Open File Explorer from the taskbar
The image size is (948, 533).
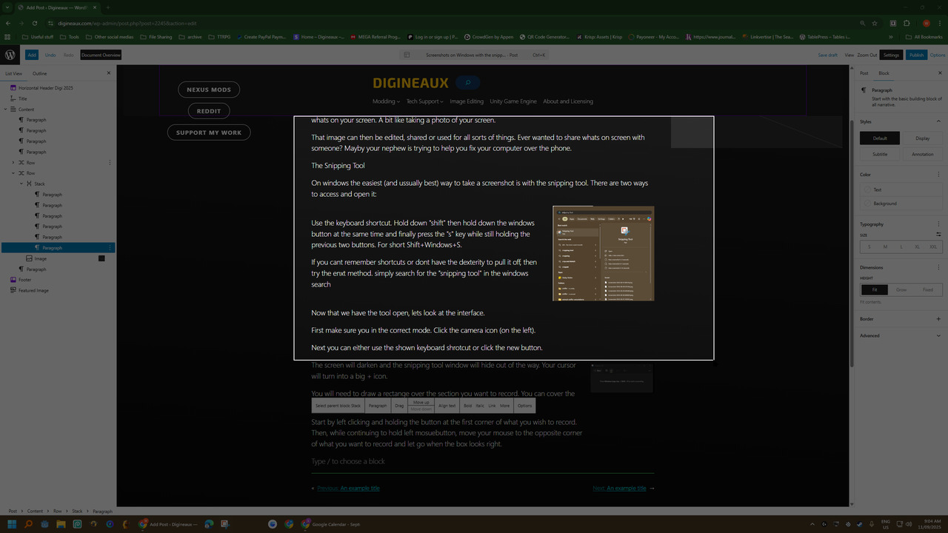click(x=61, y=524)
